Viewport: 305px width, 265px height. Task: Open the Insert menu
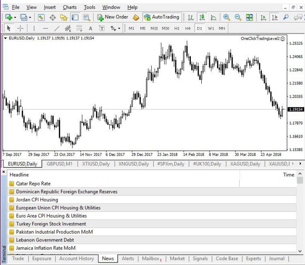coord(50,7)
